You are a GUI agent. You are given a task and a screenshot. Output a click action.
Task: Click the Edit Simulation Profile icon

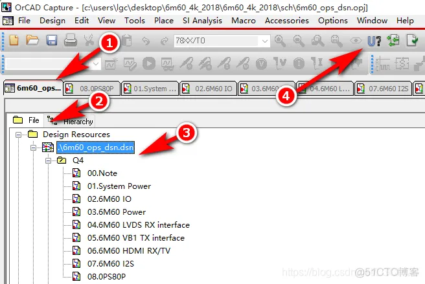130,64
